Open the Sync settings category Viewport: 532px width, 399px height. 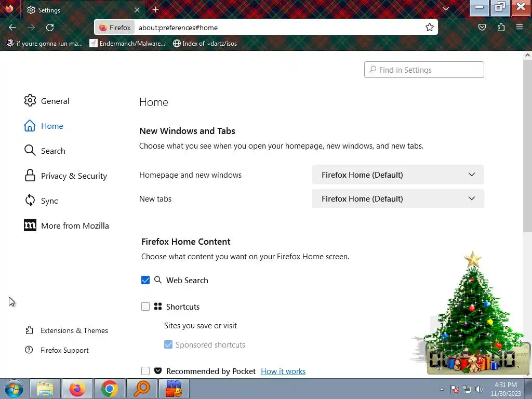coord(41,201)
